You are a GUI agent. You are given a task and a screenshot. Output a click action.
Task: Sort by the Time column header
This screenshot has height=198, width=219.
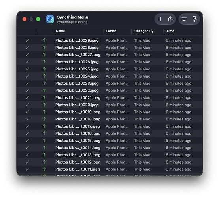click(x=170, y=31)
